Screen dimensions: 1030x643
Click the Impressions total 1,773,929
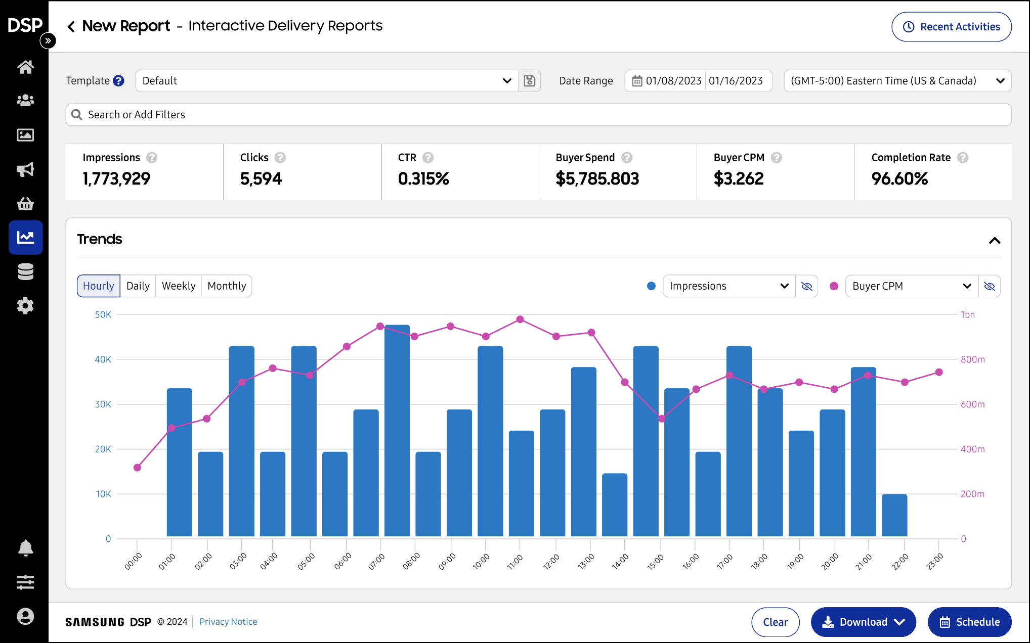point(116,178)
